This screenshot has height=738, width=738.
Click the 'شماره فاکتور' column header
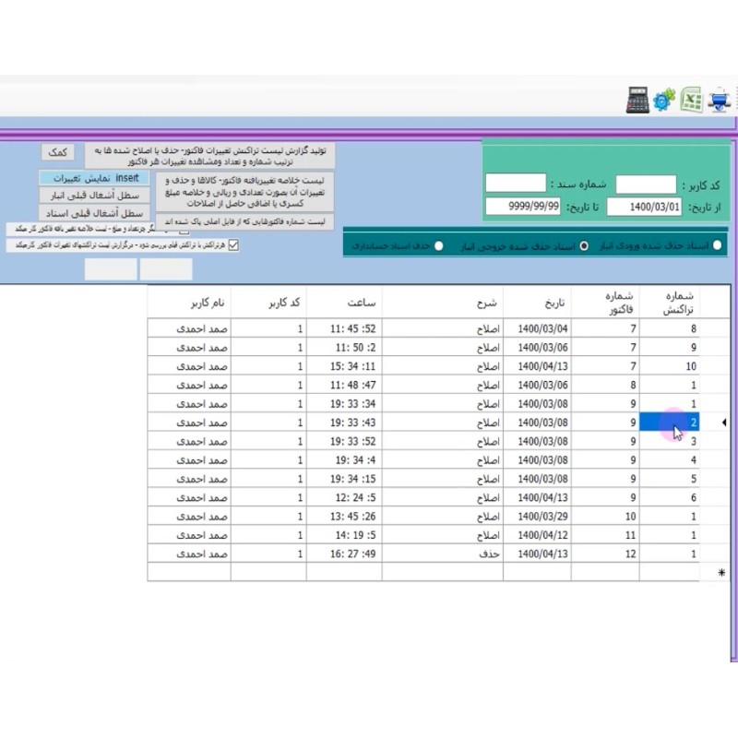[x=605, y=302]
